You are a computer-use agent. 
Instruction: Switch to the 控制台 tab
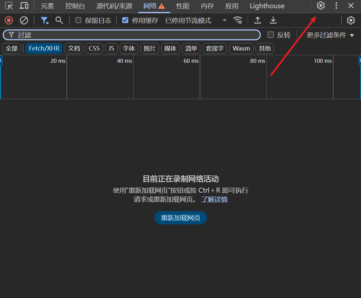[x=75, y=6]
